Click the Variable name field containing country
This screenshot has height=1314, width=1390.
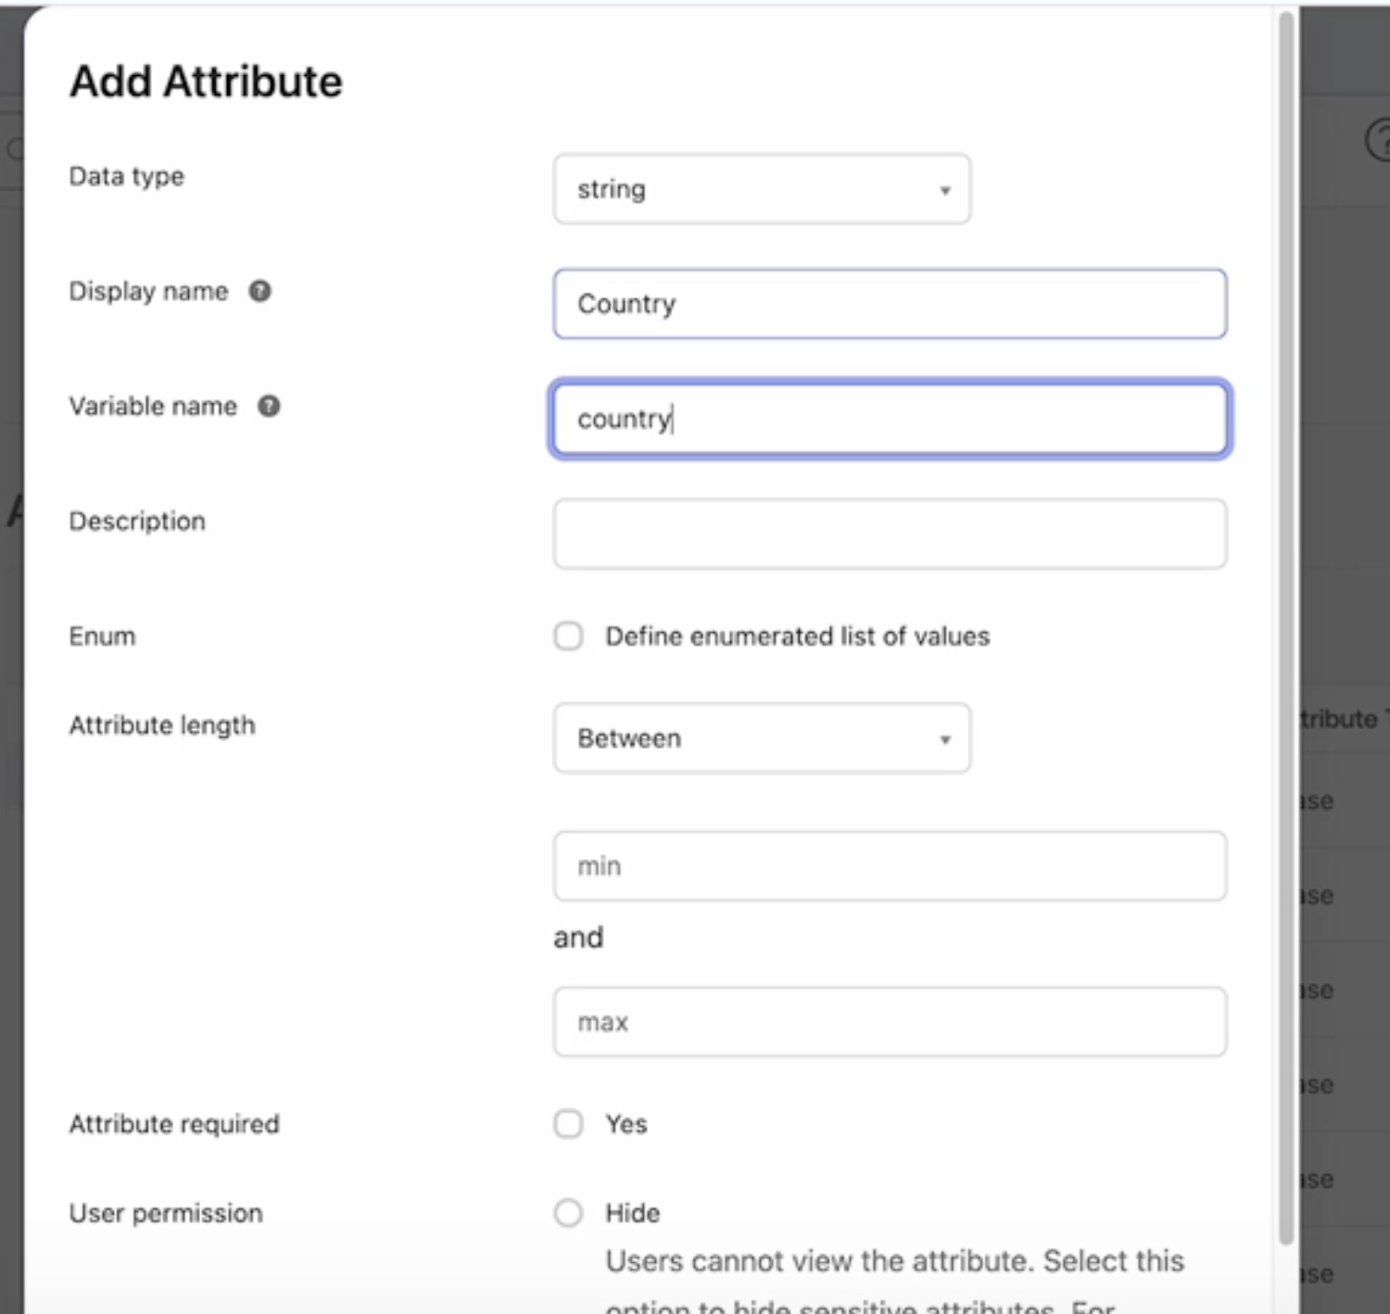pyautogui.click(x=890, y=419)
